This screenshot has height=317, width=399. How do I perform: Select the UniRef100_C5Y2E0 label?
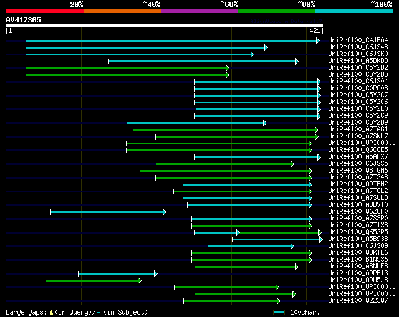pos(358,109)
